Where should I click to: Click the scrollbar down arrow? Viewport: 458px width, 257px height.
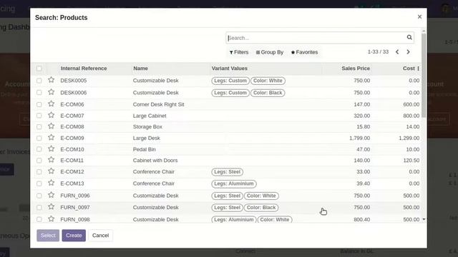pyautogui.click(x=424, y=219)
